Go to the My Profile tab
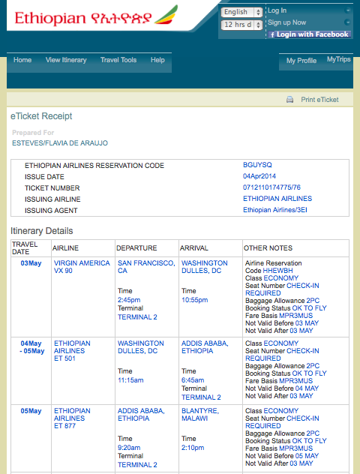The width and height of the screenshot is (360, 474). (x=301, y=61)
